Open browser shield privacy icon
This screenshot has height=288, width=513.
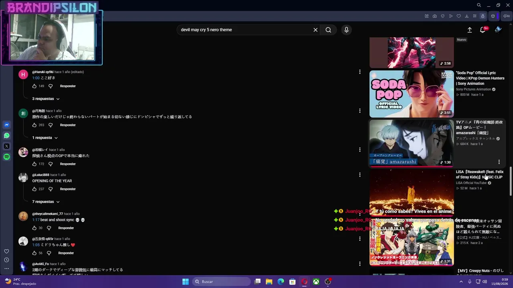443,16
